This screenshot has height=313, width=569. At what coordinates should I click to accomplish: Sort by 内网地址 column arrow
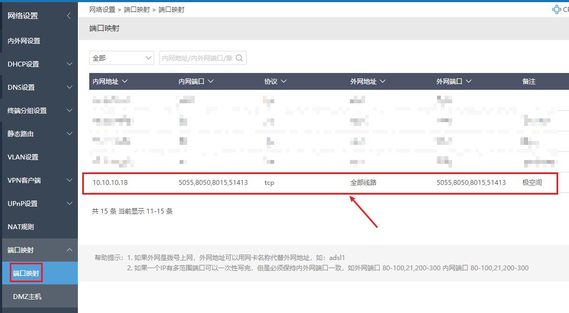point(125,82)
